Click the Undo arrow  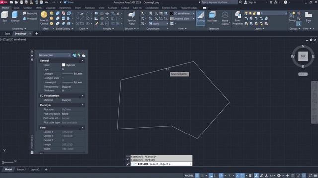(x=46, y=2)
